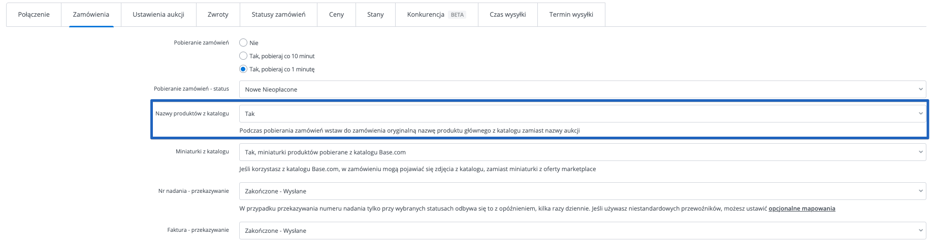Viewport: 934px width, 245px height.
Task: Go to the Czas wysyłki tab
Action: 507,15
